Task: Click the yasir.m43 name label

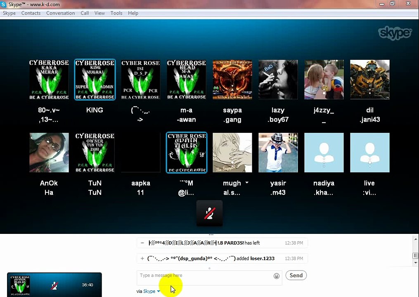Action: 278,188
